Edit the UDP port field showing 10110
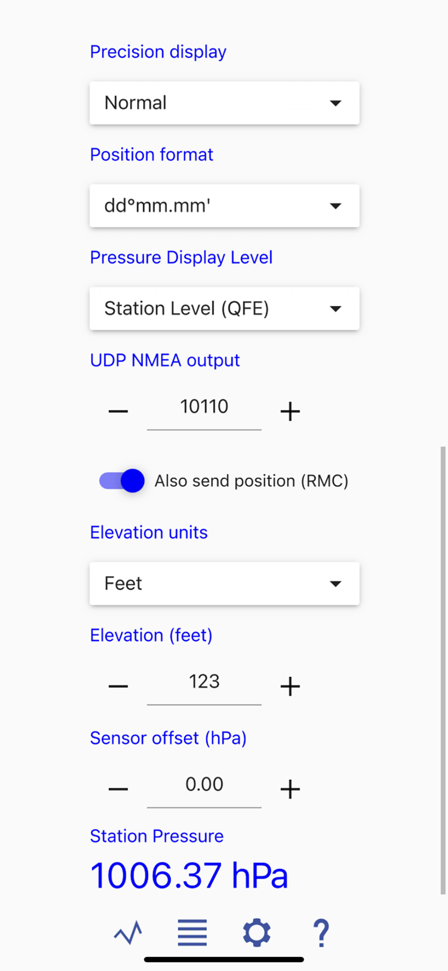 click(x=204, y=407)
